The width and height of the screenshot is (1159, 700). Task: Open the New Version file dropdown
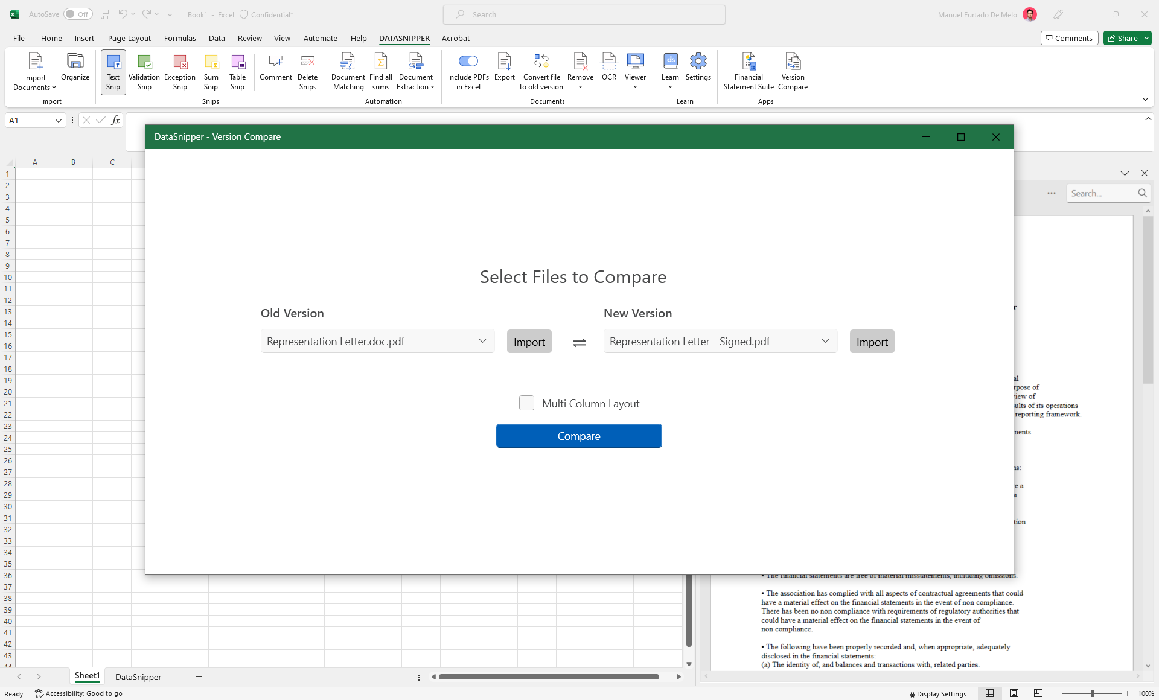click(x=825, y=341)
